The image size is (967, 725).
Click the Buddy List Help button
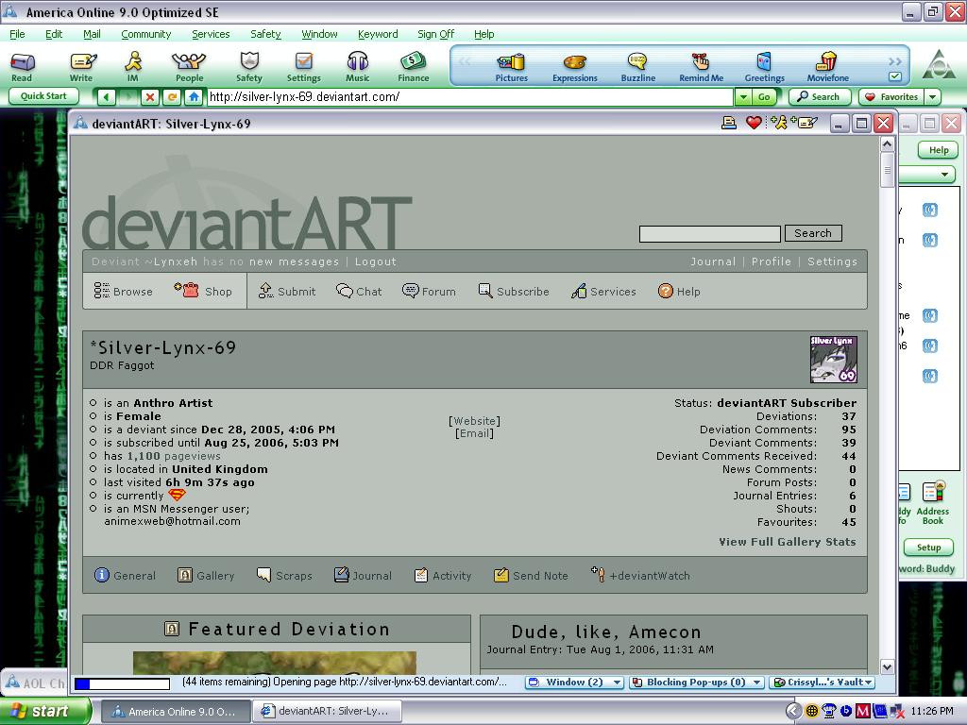pyautogui.click(x=938, y=150)
